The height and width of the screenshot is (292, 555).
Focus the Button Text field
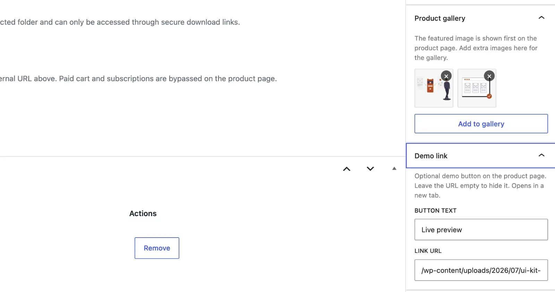[481, 230]
